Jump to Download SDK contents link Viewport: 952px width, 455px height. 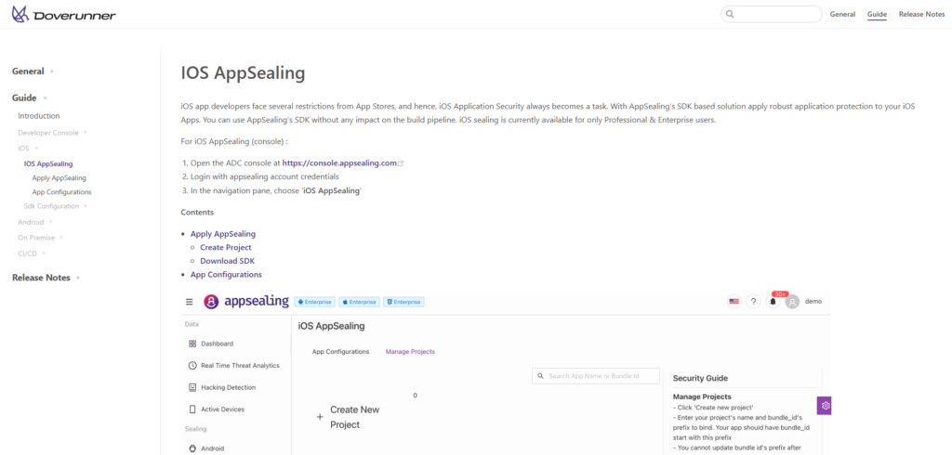click(227, 261)
